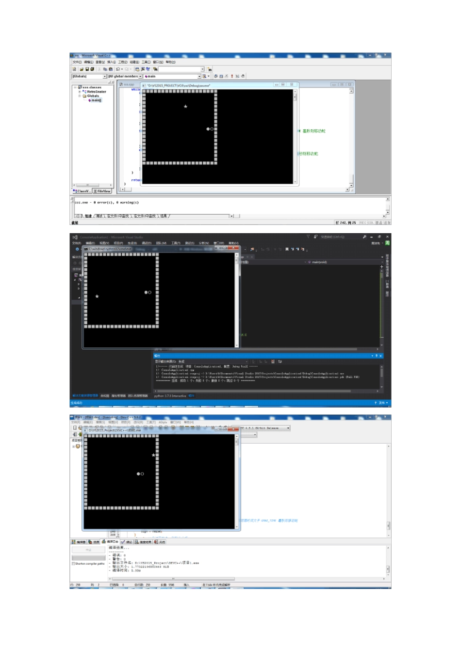This screenshot has height=653, width=461.
Task: Click 中止 button in Dev-C++ compile log
Action: click(x=88, y=550)
